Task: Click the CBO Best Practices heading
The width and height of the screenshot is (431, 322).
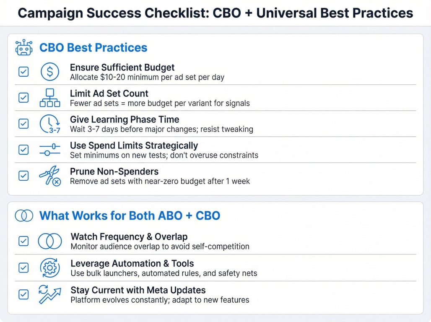Action: pos(93,48)
